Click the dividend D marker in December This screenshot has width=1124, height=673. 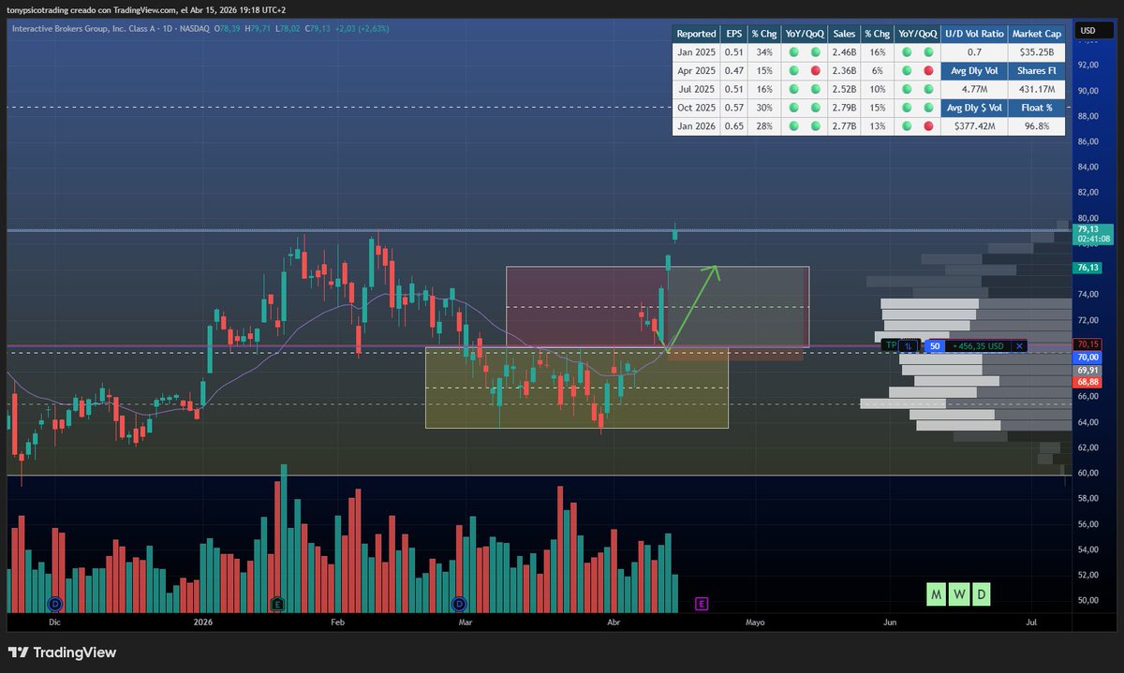click(53, 603)
